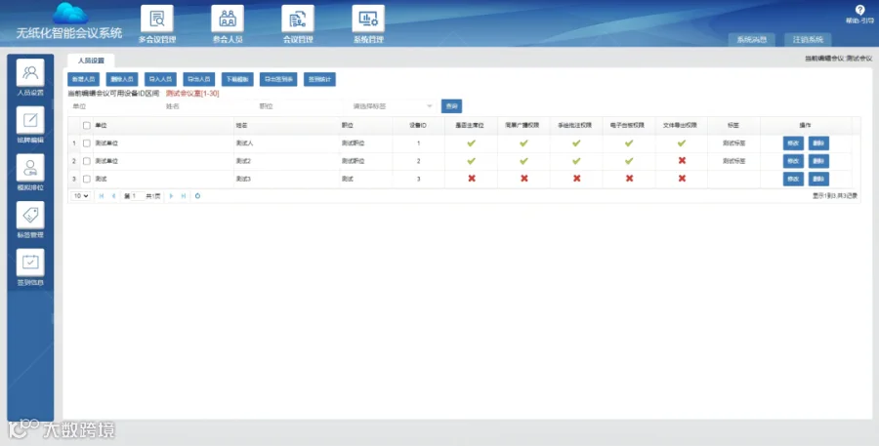Open 多会议管理 icon in top navigation
The height and width of the screenshot is (446, 879).
[x=157, y=20]
